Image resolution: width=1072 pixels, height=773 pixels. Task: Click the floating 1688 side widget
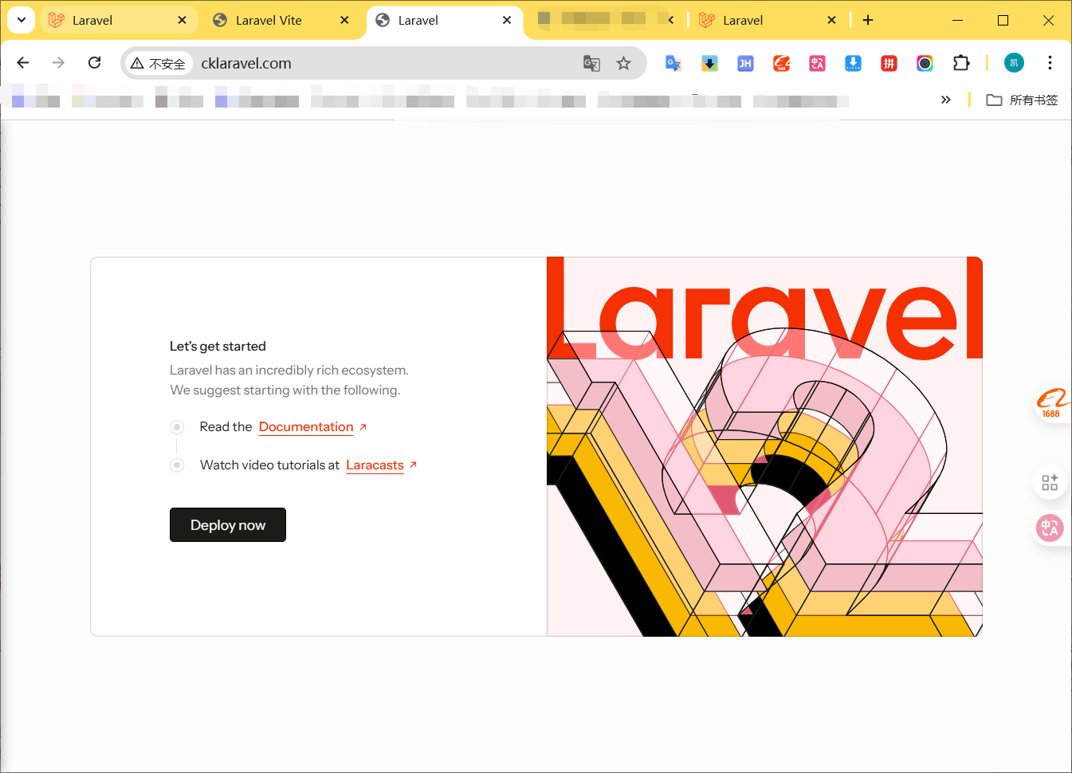coord(1051,402)
